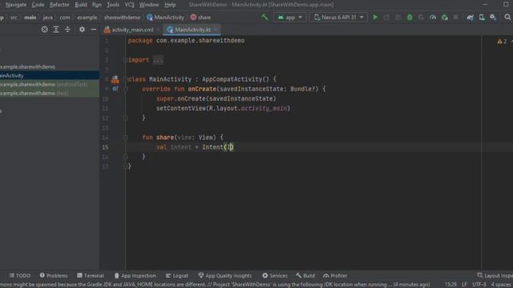Open the Nexus 6 API 31 device dropdown
Viewport: 513px width, 288px height.
tap(338, 18)
